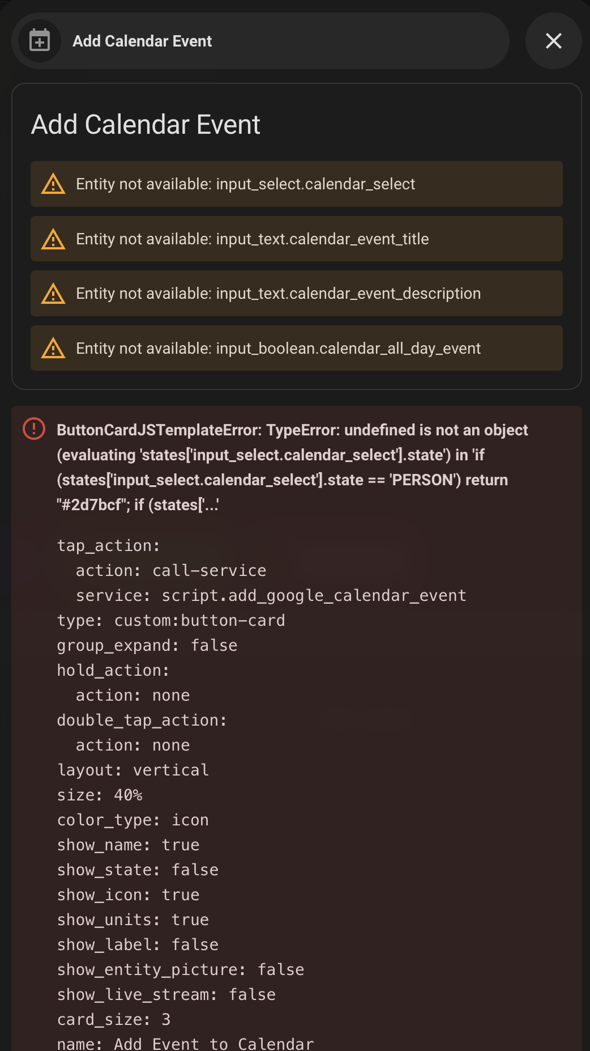The height and width of the screenshot is (1051, 590).
Task: Click the warning icon beside calendar_event_description
Action: pyautogui.click(x=53, y=293)
